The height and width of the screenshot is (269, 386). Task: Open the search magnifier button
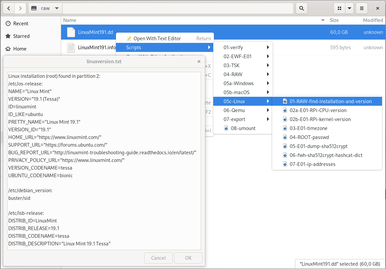301,8
